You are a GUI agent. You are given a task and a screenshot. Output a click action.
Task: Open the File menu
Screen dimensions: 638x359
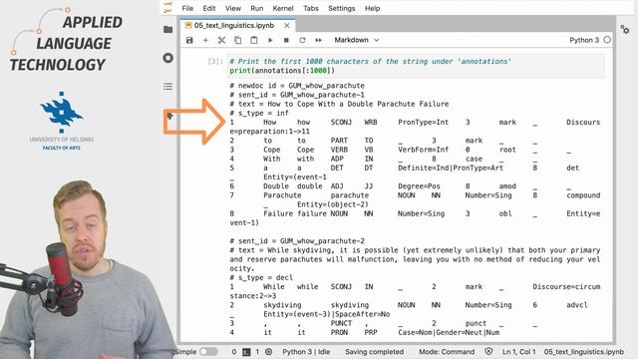coord(187,8)
